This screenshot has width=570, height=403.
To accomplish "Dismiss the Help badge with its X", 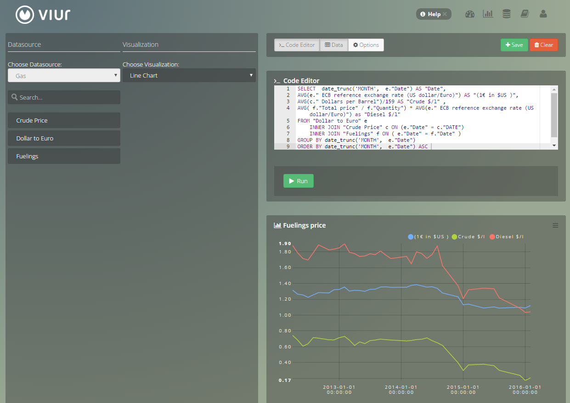I will 445,14.
